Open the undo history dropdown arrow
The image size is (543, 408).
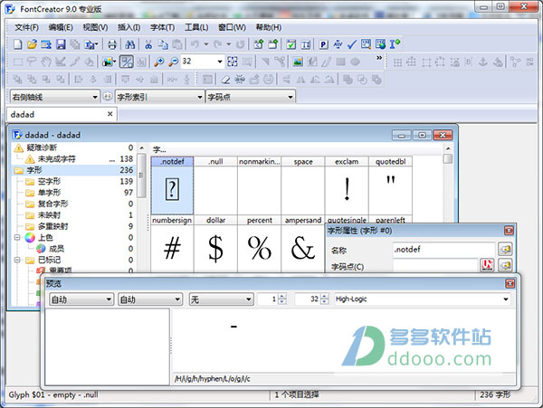click(206, 44)
